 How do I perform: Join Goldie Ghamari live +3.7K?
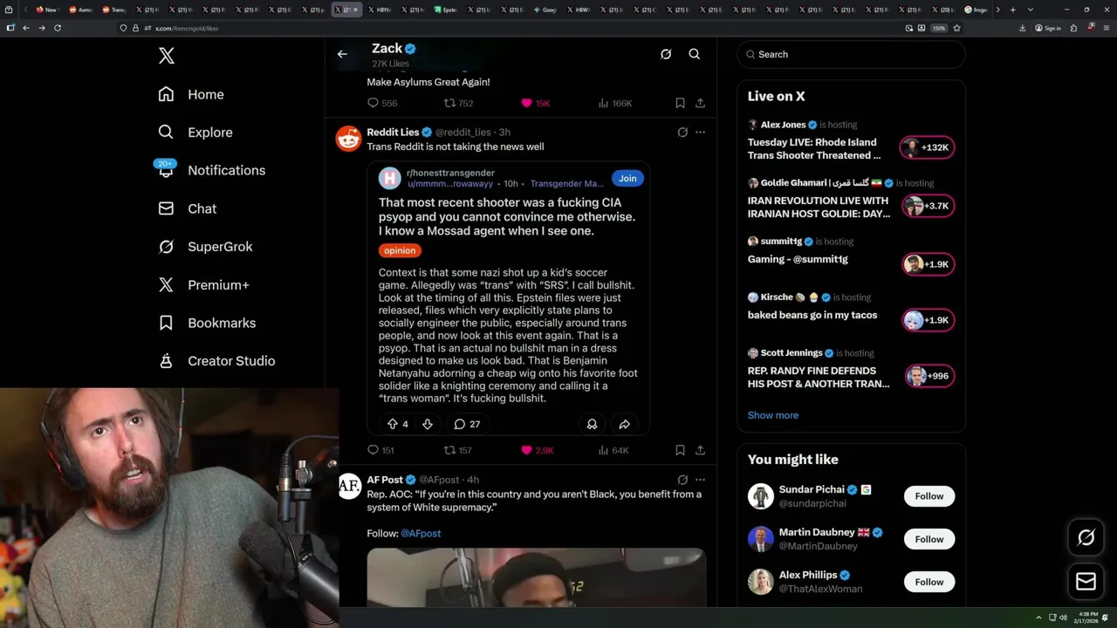pos(928,206)
